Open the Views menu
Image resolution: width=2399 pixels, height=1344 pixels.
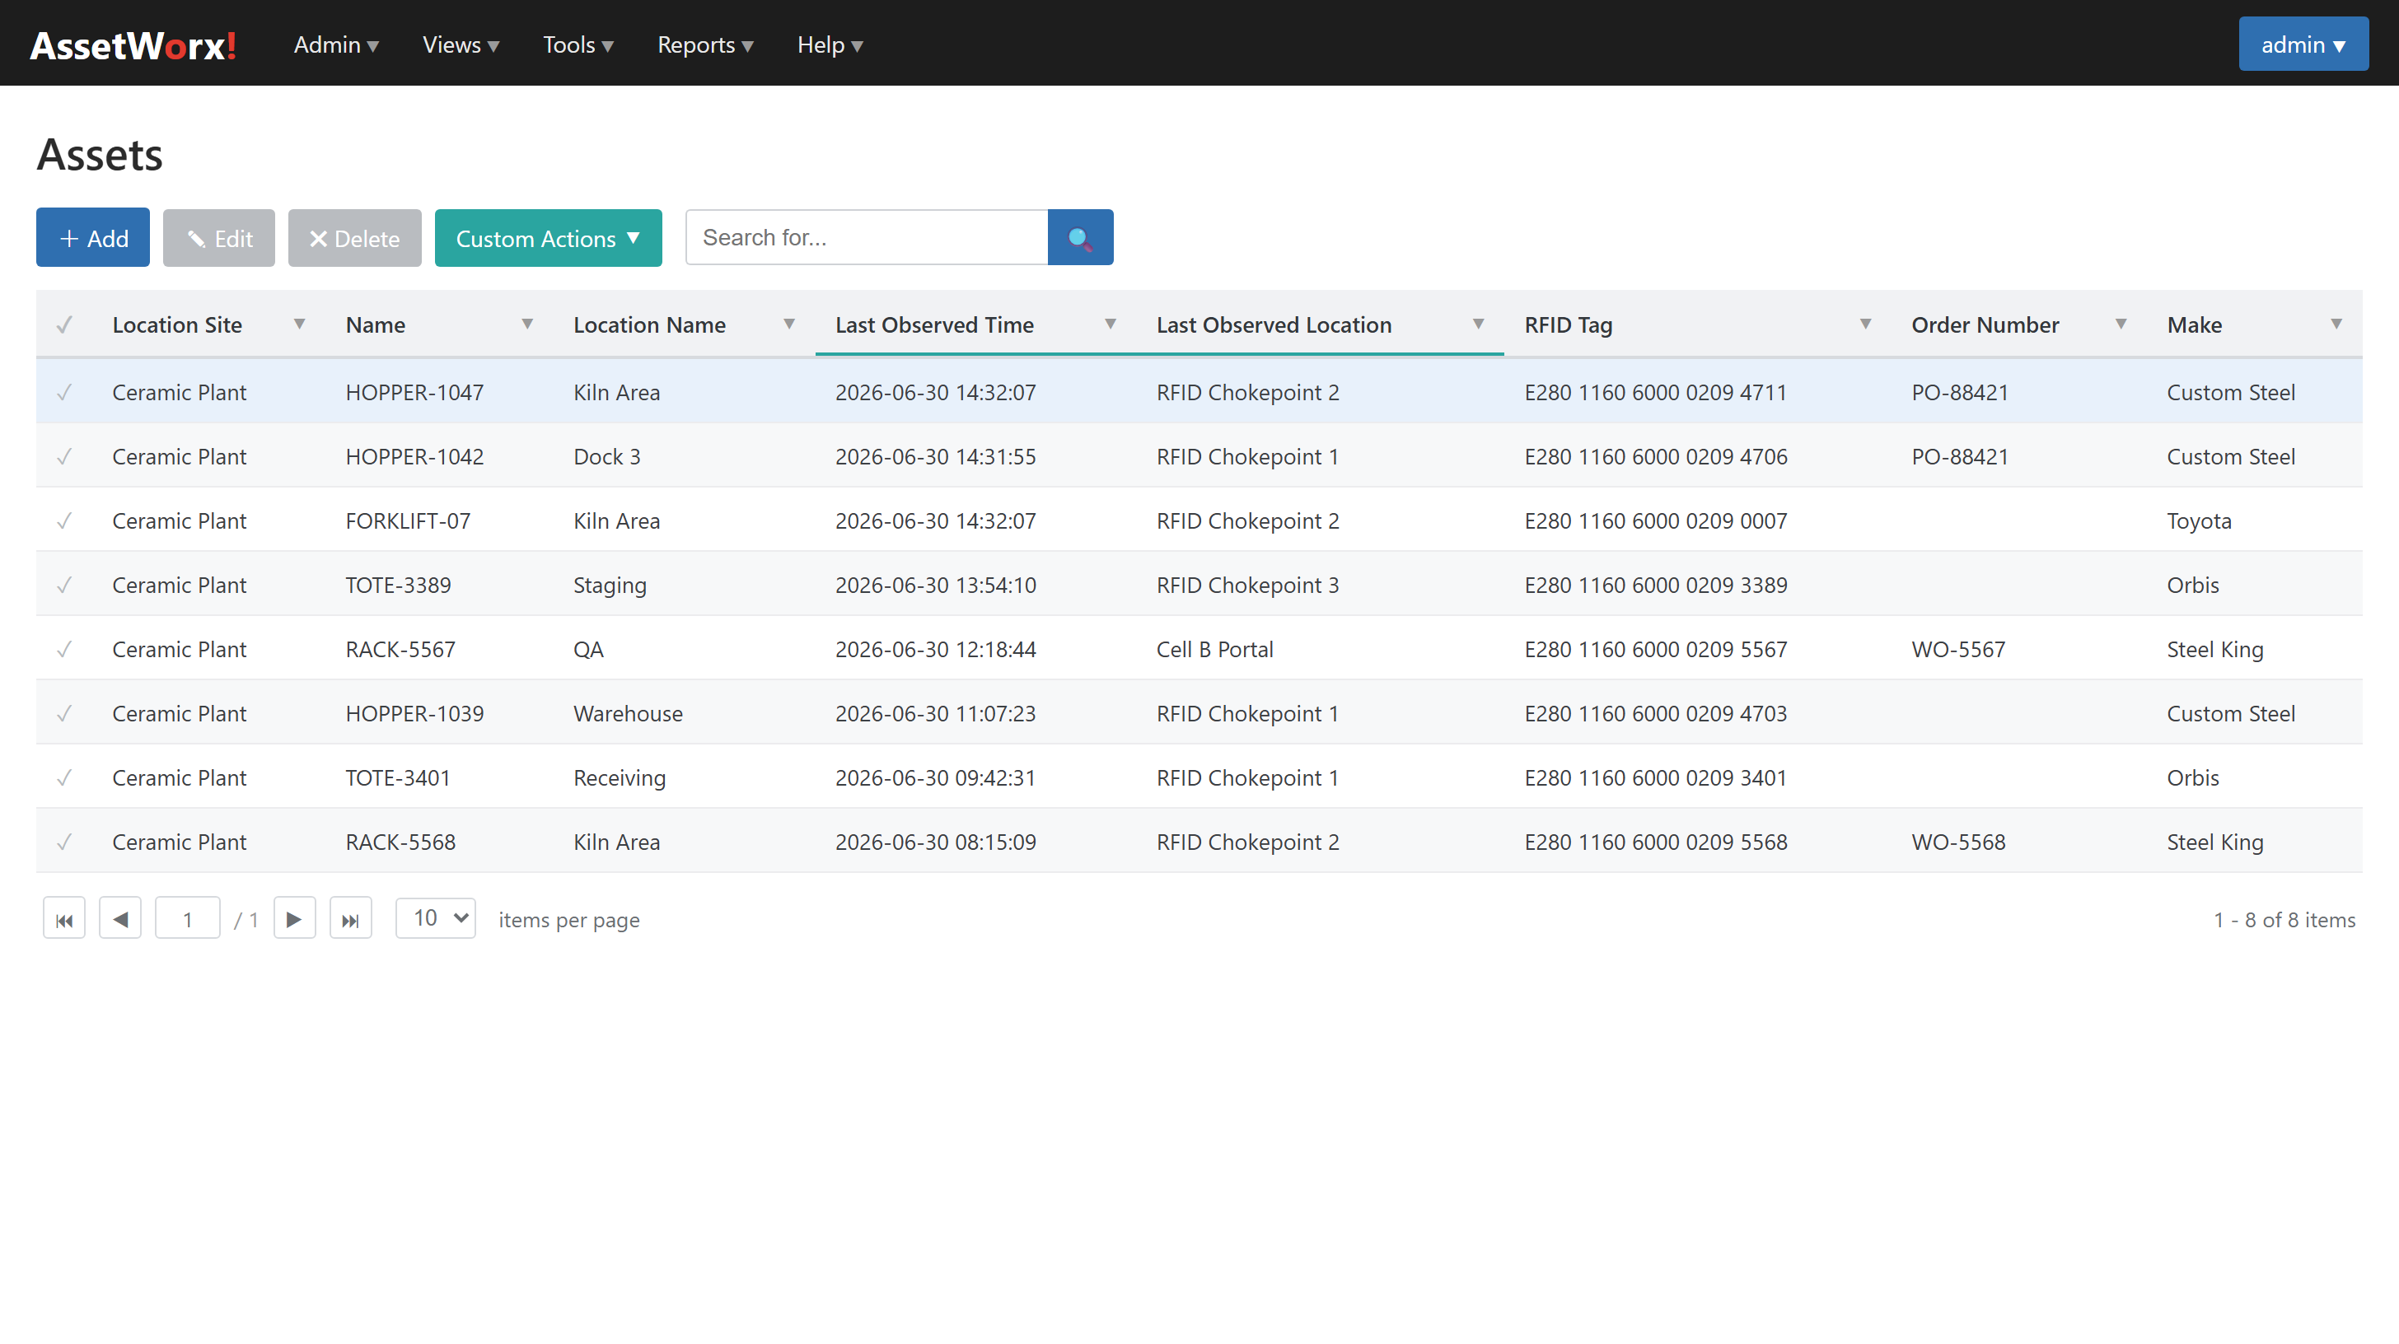[x=461, y=44]
